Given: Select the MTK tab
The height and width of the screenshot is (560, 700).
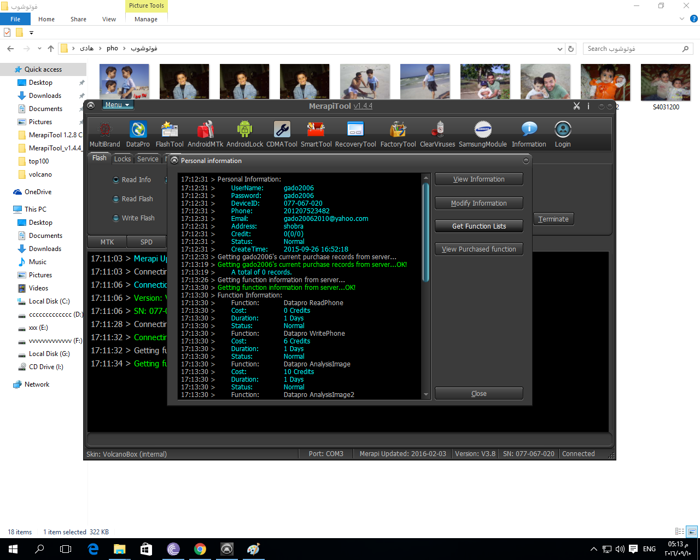Looking at the screenshot, I should click(107, 242).
